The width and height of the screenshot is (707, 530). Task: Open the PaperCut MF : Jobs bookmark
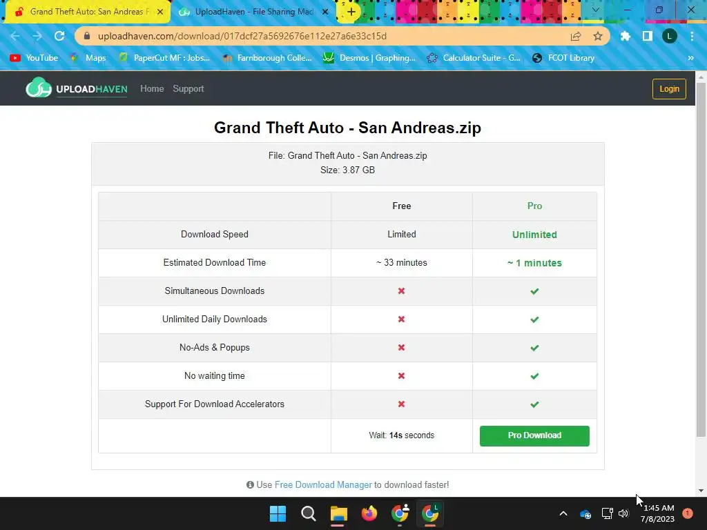[x=164, y=58]
